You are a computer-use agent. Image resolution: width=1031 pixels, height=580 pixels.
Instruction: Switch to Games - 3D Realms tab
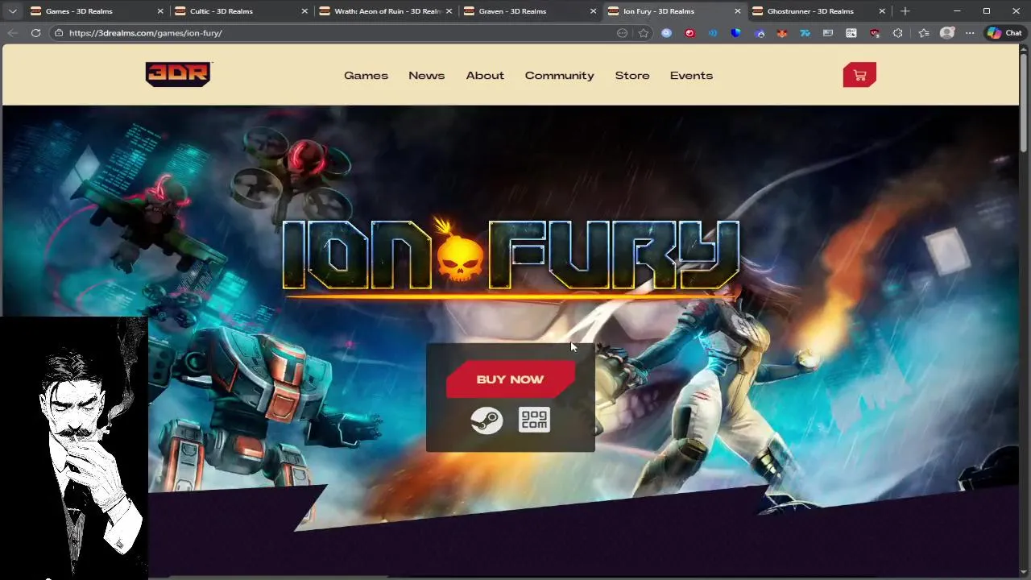pyautogui.click(x=96, y=11)
